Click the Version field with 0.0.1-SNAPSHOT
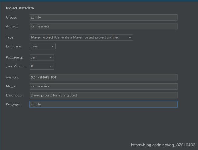Screen dimensions: 198x150 pyautogui.click(x=104, y=77)
